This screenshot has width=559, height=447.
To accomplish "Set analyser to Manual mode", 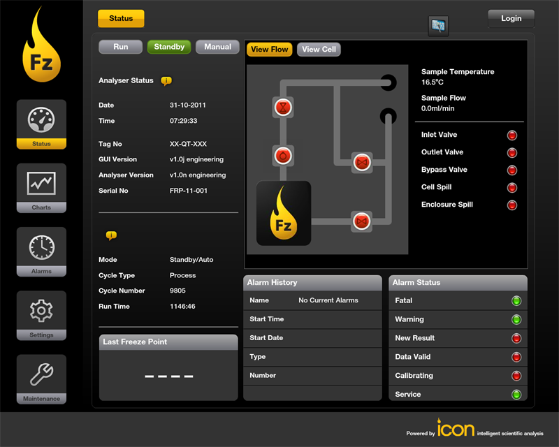I will click(217, 47).
